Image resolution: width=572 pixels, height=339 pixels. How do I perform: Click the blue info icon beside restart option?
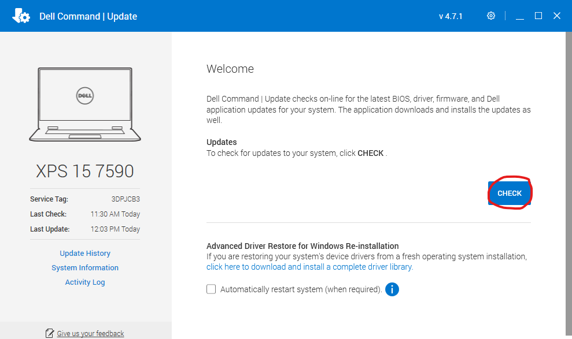pos(392,289)
